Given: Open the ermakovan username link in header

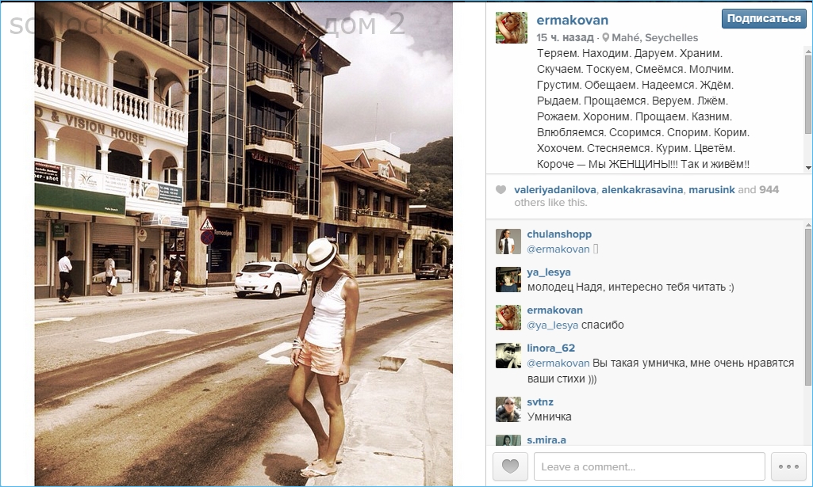Looking at the screenshot, I should point(573,20).
